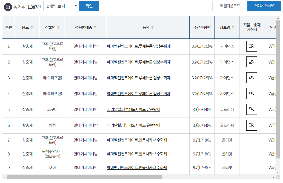Select the 오이 crop cell
The height and width of the screenshot is (183, 283).
tap(52, 168)
